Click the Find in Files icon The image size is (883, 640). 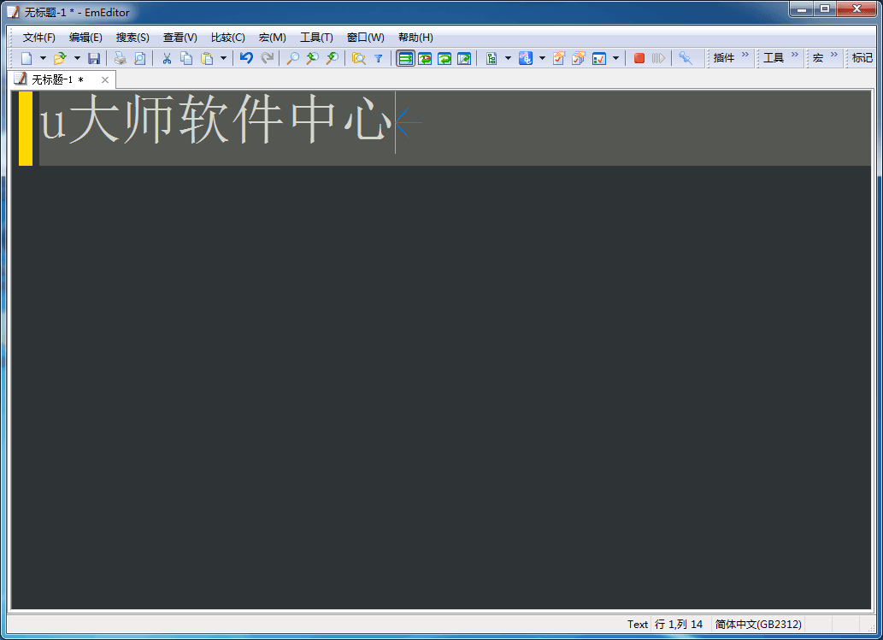pyautogui.click(x=359, y=58)
